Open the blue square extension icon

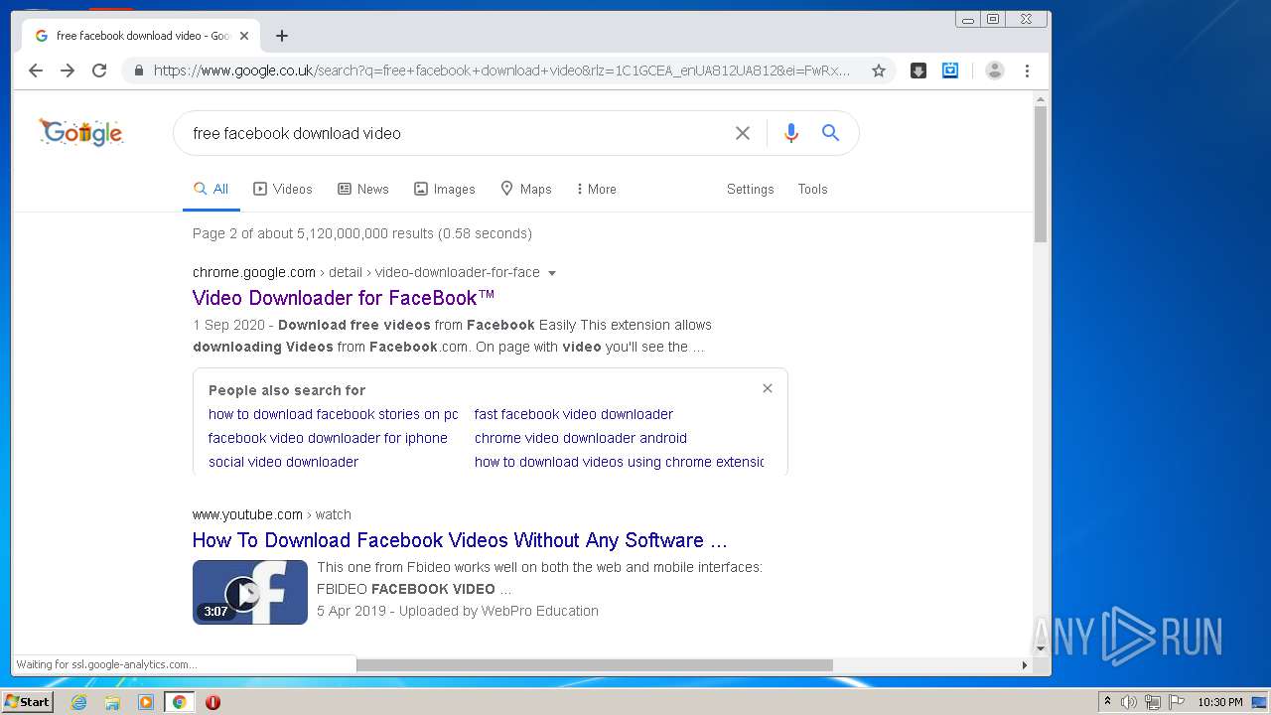pyautogui.click(x=950, y=71)
